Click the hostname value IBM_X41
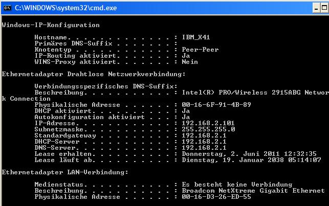329x206 pixels. pos(196,37)
